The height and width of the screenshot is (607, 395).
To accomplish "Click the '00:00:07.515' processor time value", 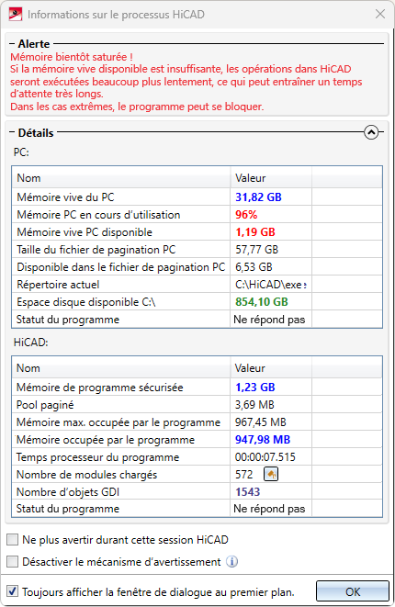I will (x=265, y=457).
